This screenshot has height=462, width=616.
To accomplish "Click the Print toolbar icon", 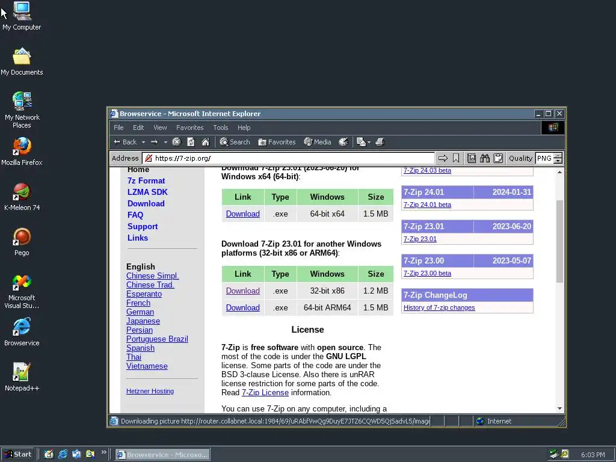I will pos(380,142).
